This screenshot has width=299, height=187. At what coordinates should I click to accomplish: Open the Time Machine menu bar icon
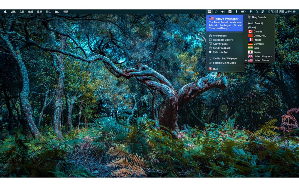[216, 12]
